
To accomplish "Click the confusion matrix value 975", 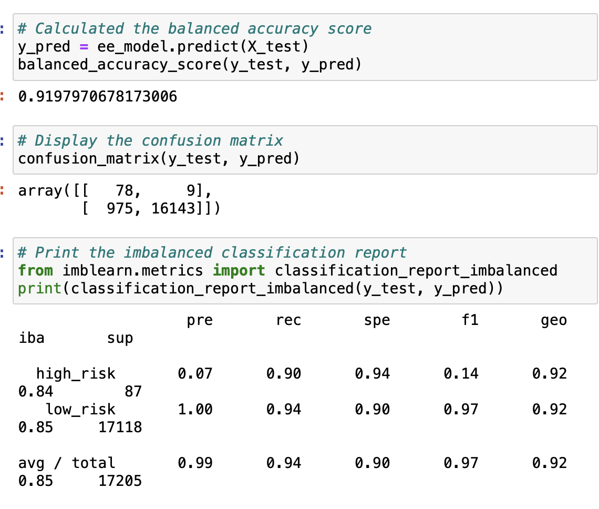I will (x=120, y=208).
